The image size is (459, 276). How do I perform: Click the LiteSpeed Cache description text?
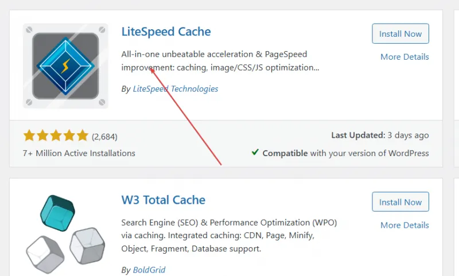pyautogui.click(x=220, y=61)
